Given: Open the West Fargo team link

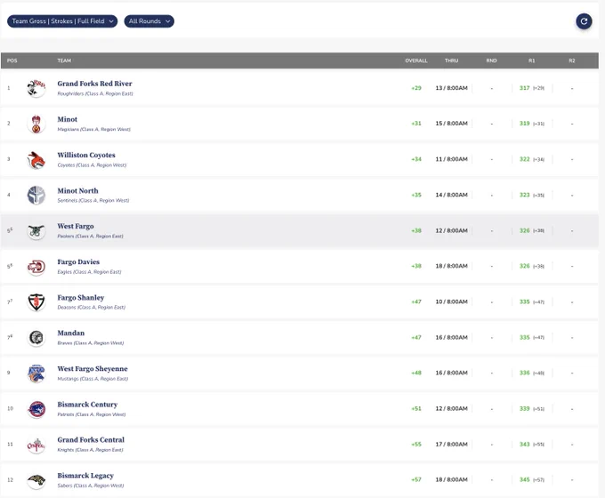Looking at the screenshot, I should tap(76, 227).
